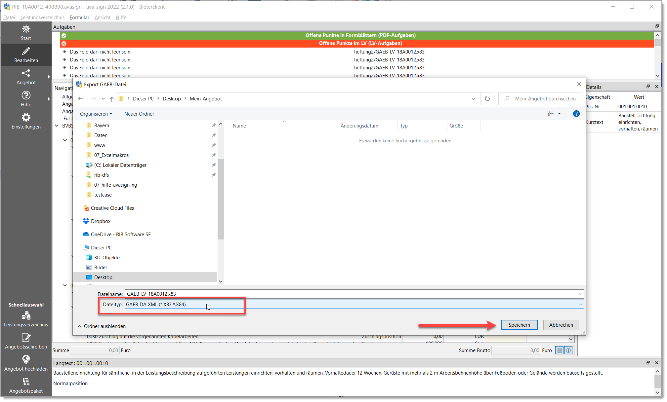
Task: Open the Leistungsverzeichnis menu
Action: [x=42, y=18]
